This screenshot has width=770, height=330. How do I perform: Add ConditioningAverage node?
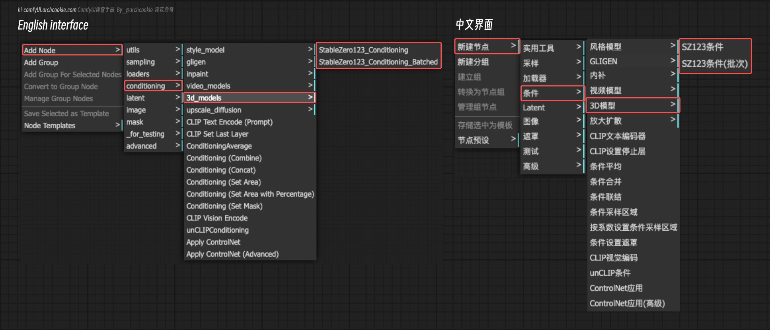250,146
